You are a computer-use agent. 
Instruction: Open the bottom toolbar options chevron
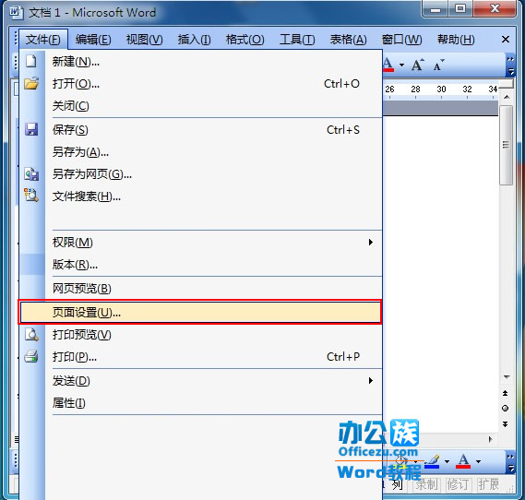(x=510, y=462)
